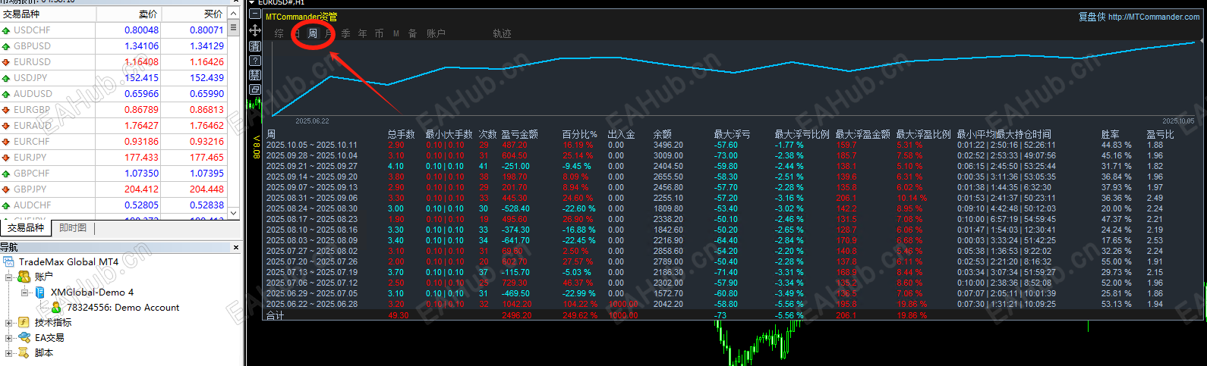Click the Demo Account user icon
The height and width of the screenshot is (366, 1207).
[56, 307]
